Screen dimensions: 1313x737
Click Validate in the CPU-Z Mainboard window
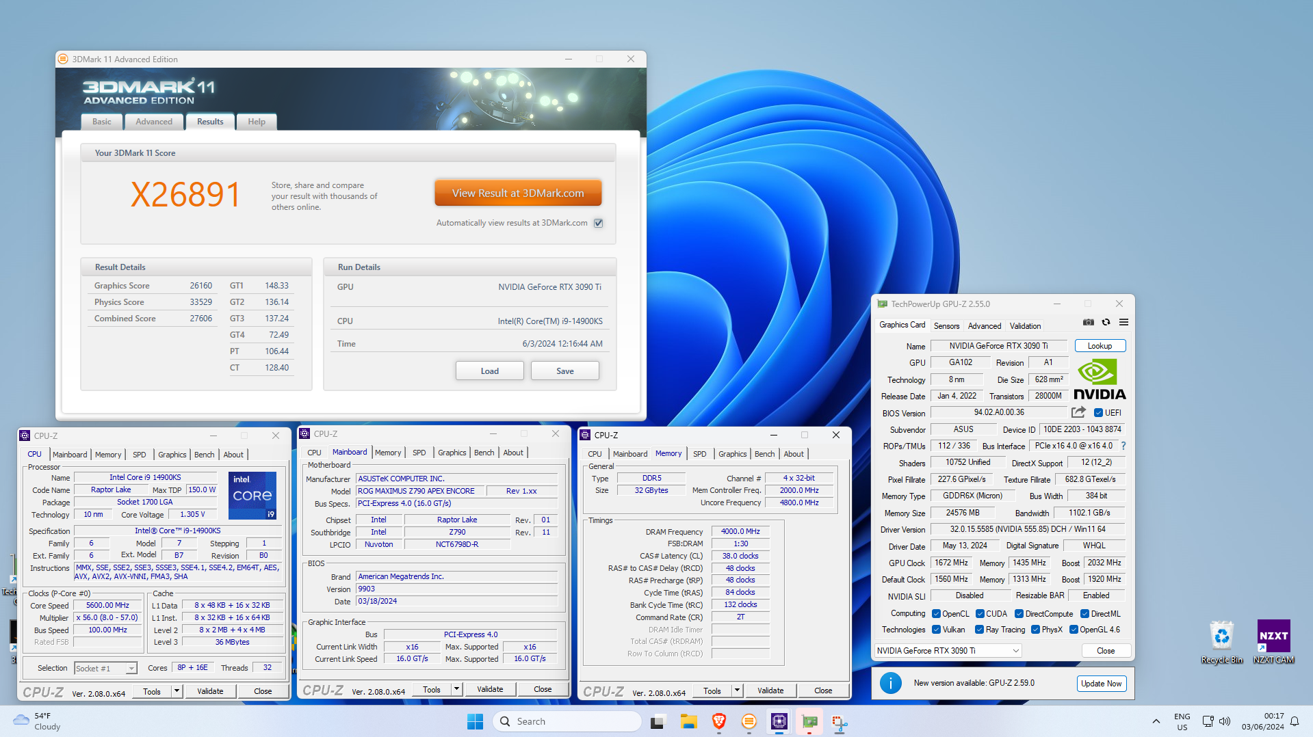coord(490,689)
